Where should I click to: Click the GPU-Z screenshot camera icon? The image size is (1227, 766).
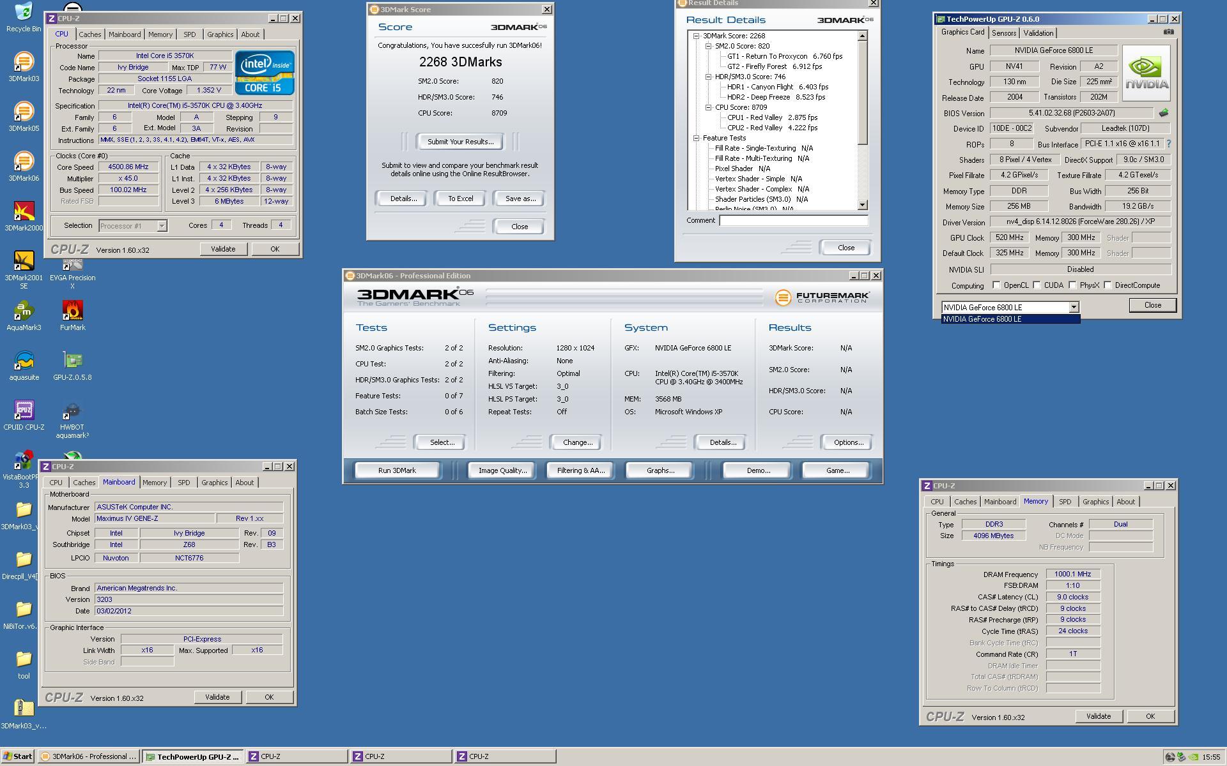point(1168,32)
